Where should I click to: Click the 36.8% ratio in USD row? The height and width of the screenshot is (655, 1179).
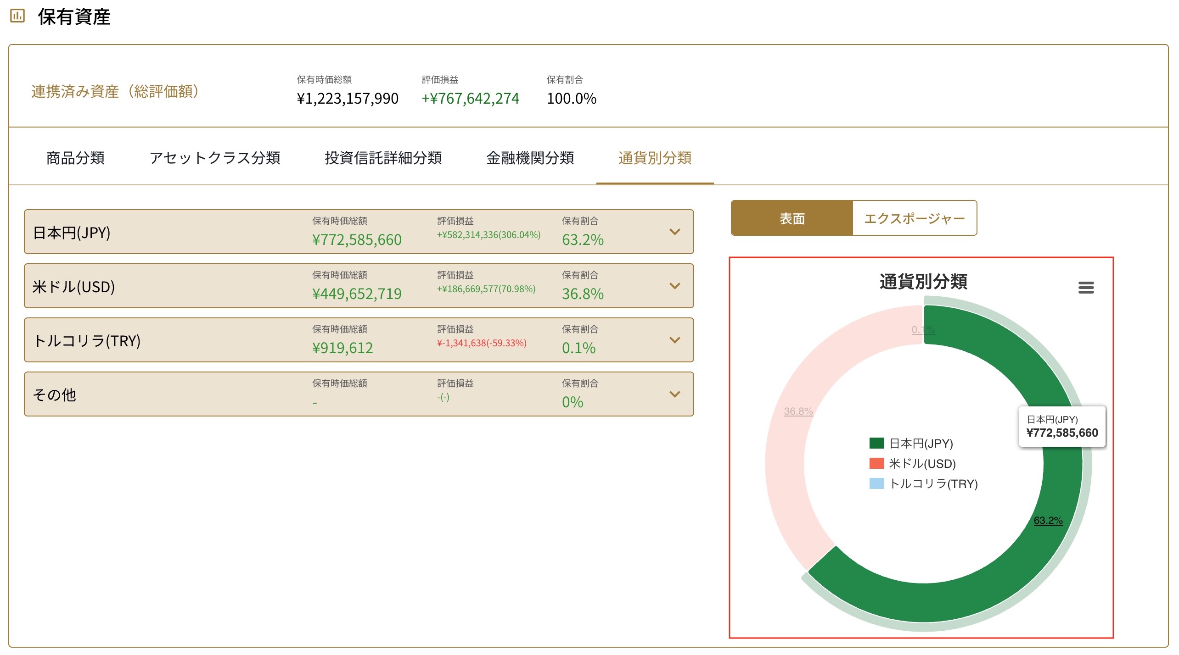[583, 294]
